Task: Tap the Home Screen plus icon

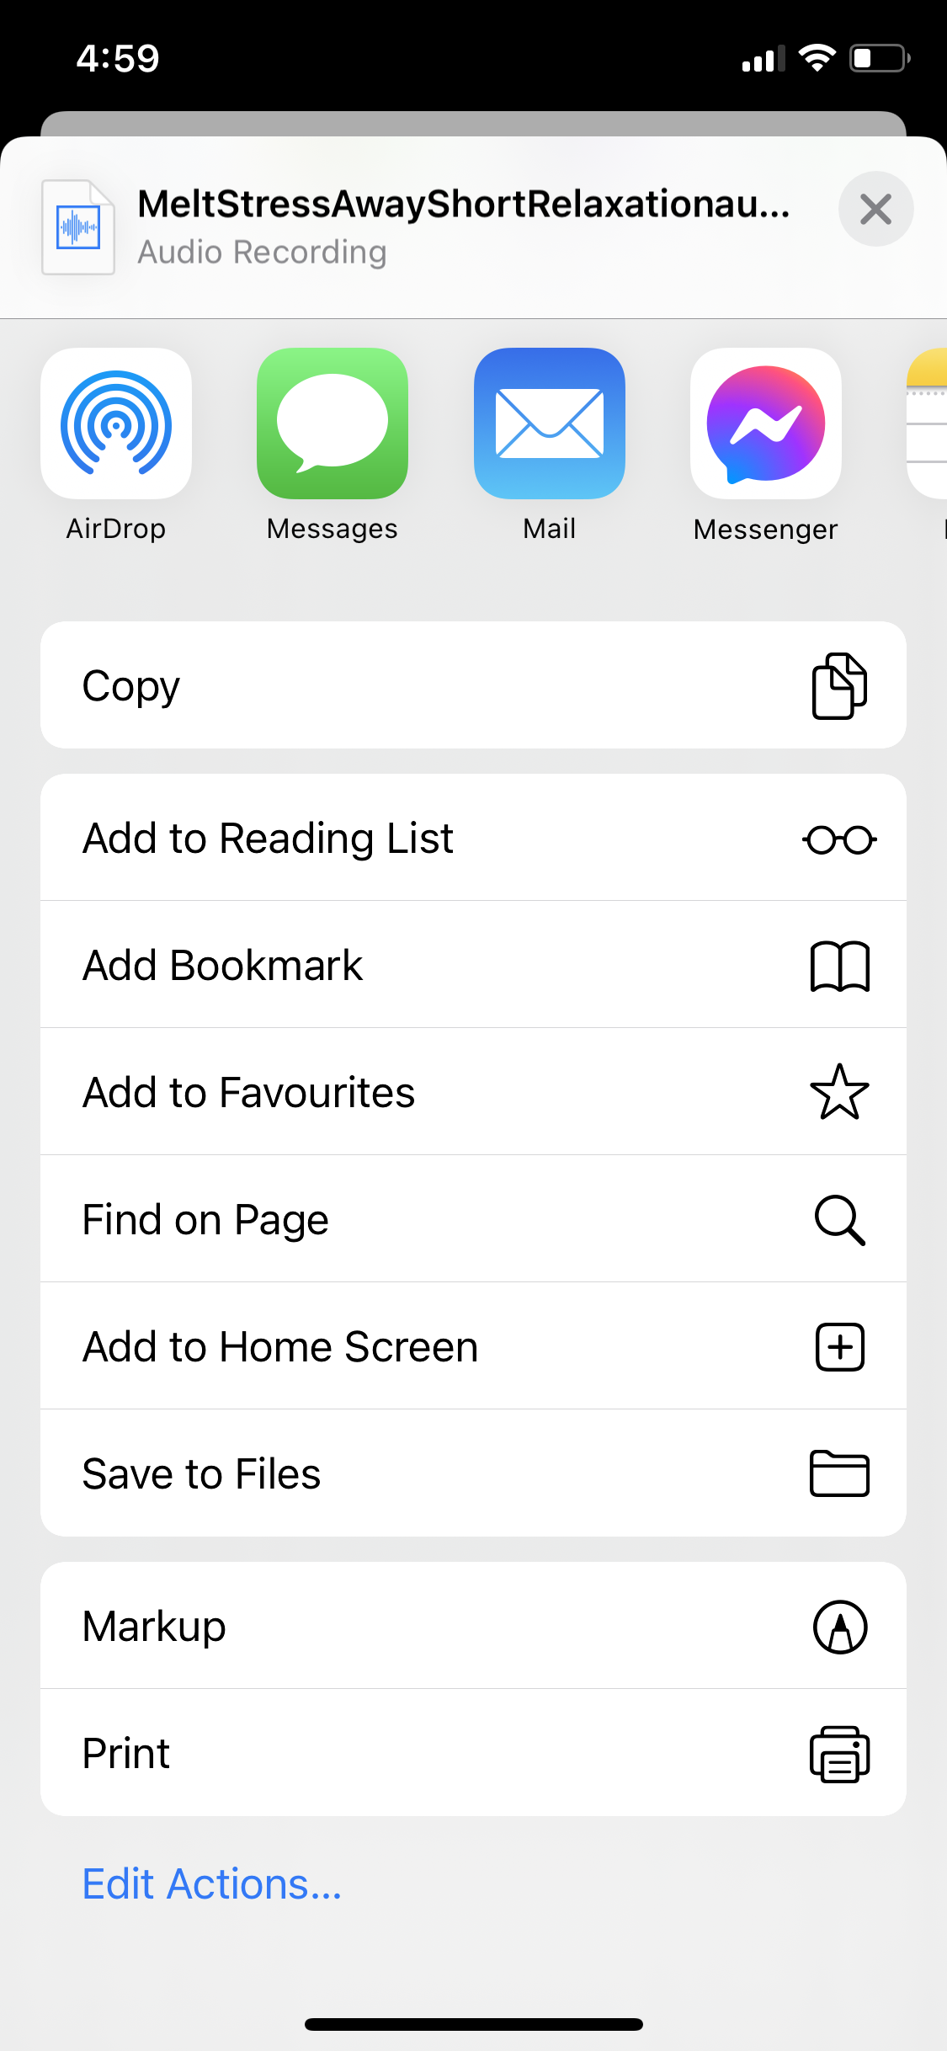Action: (839, 1346)
